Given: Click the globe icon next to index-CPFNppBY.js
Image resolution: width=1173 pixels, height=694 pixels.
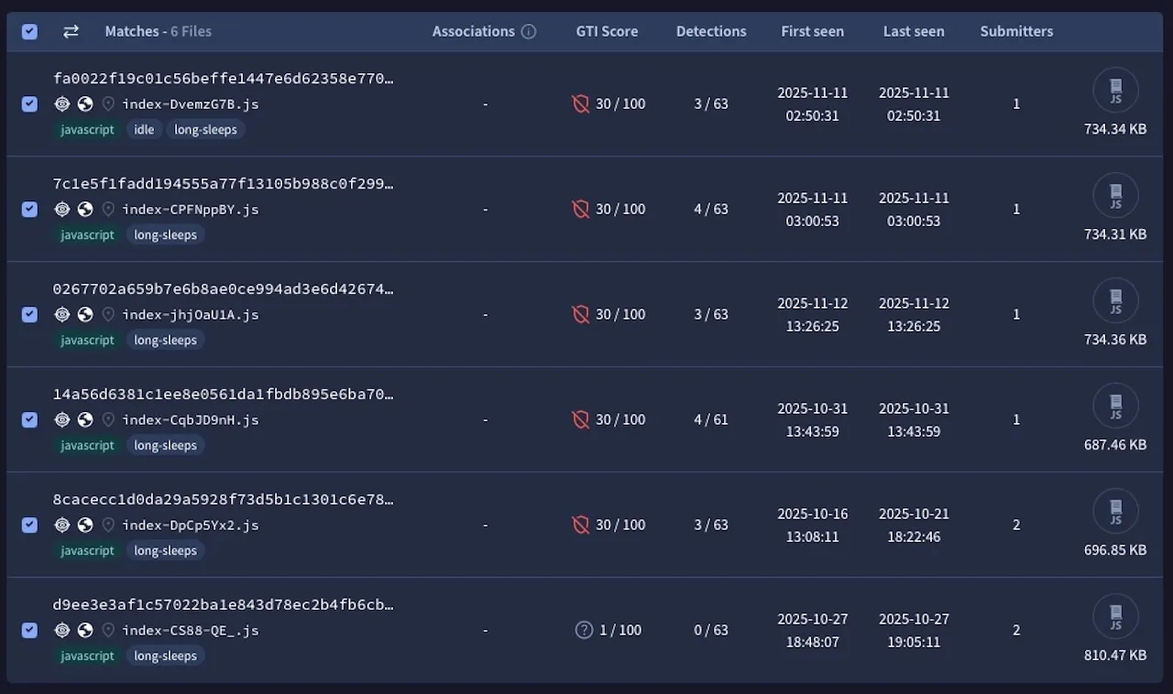Looking at the screenshot, I should tap(84, 209).
